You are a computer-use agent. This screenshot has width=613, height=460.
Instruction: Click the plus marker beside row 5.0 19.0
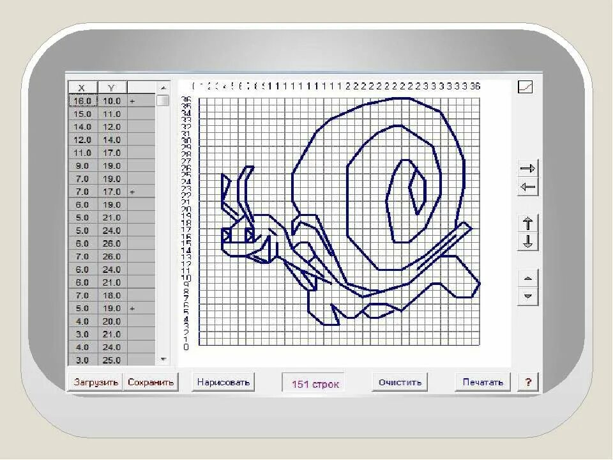(x=133, y=308)
